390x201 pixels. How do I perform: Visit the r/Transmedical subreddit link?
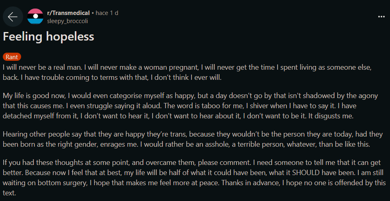(x=68, y=13)
